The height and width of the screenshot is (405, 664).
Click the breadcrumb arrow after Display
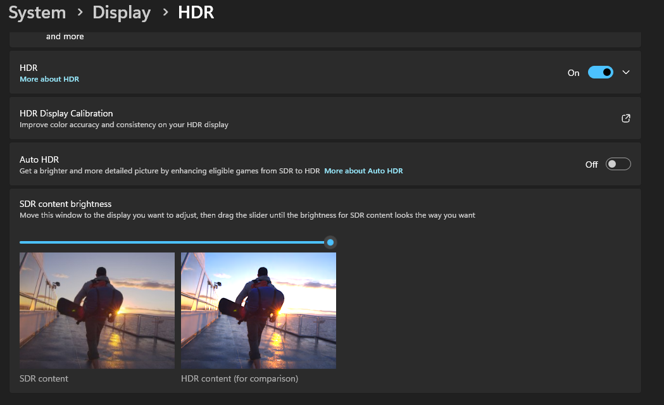[x=165, y=13]
